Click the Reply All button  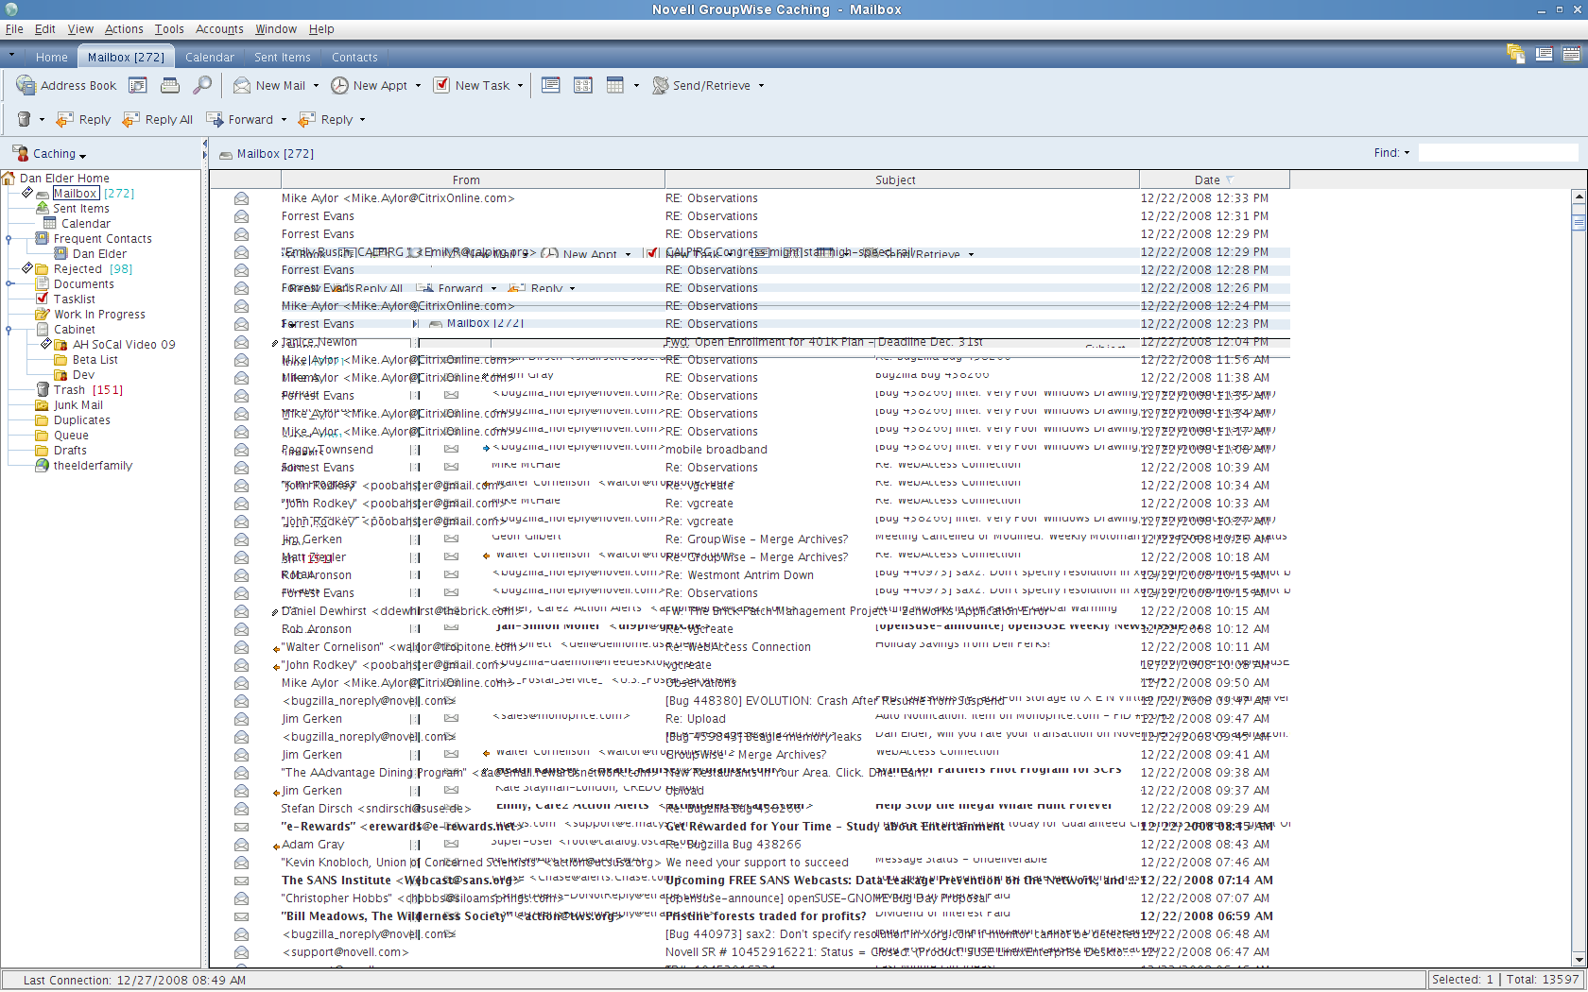pos(158,120)
